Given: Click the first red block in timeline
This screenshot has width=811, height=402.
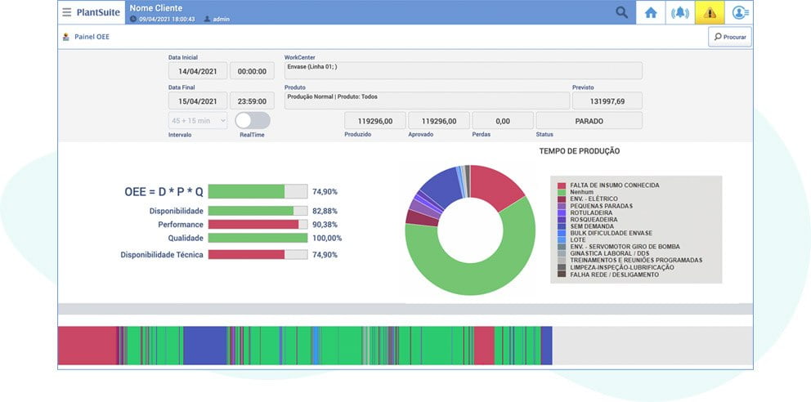Looking at the screenshot, I should click(87, 346).
